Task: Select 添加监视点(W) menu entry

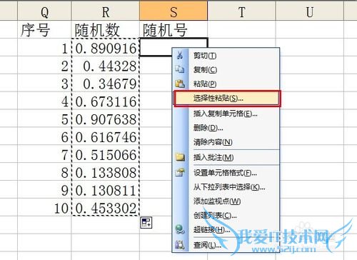Action: [x=226, y=201]
